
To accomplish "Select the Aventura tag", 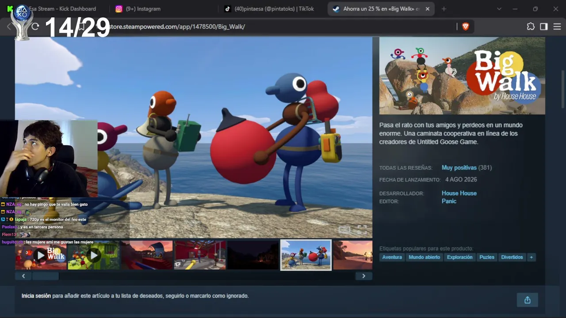I will (392, 257).
